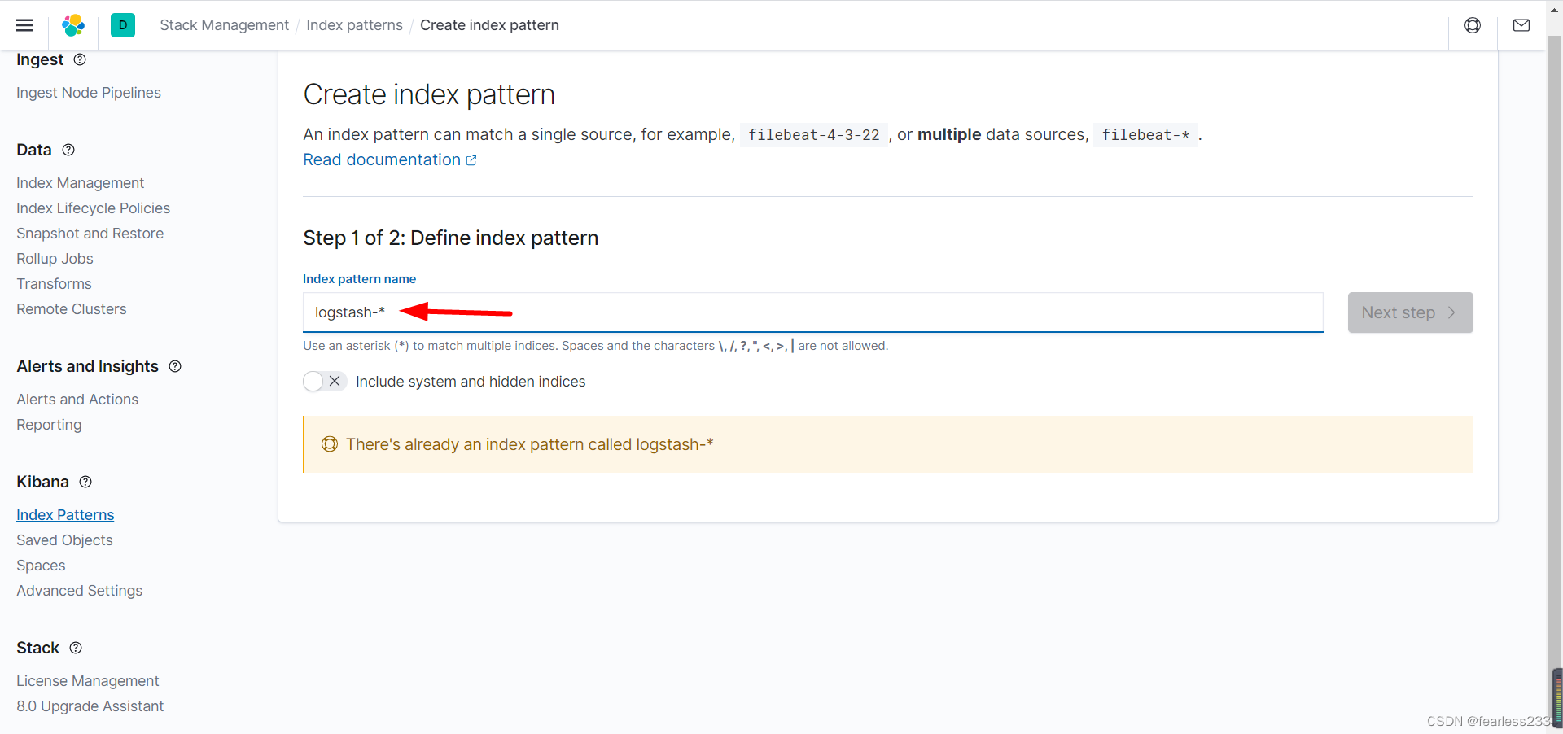Open Rollup Jobs page
This screenshot has height=734, width=1563.
coord(55,259)
